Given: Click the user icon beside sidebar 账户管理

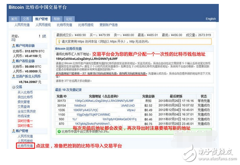Looking at the screenshot, I should click(x=14, y=131).
